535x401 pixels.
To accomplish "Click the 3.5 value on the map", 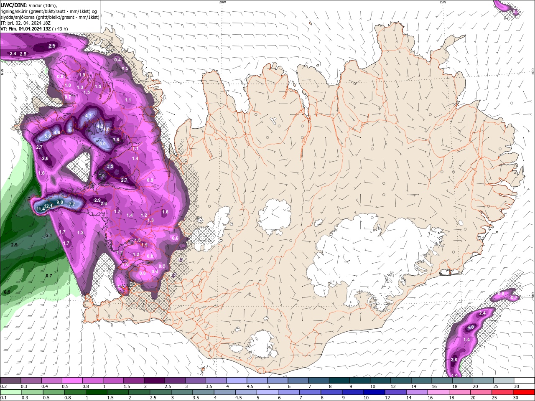I will (110, 166).
